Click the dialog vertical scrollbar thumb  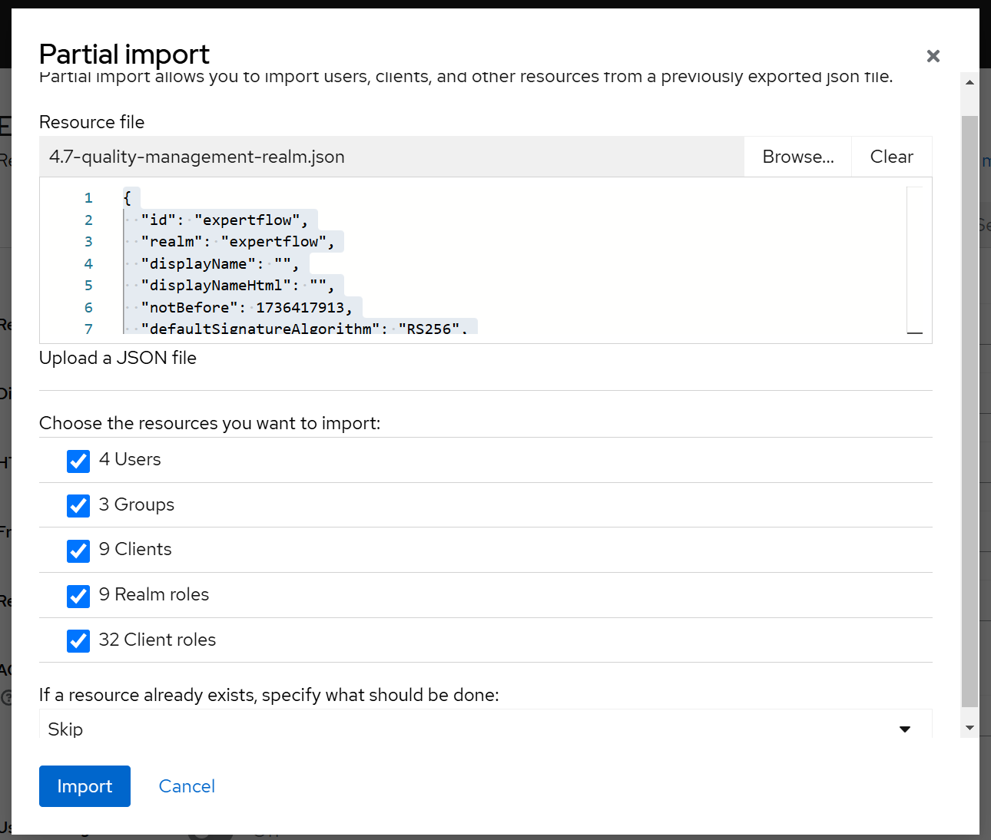969,407
